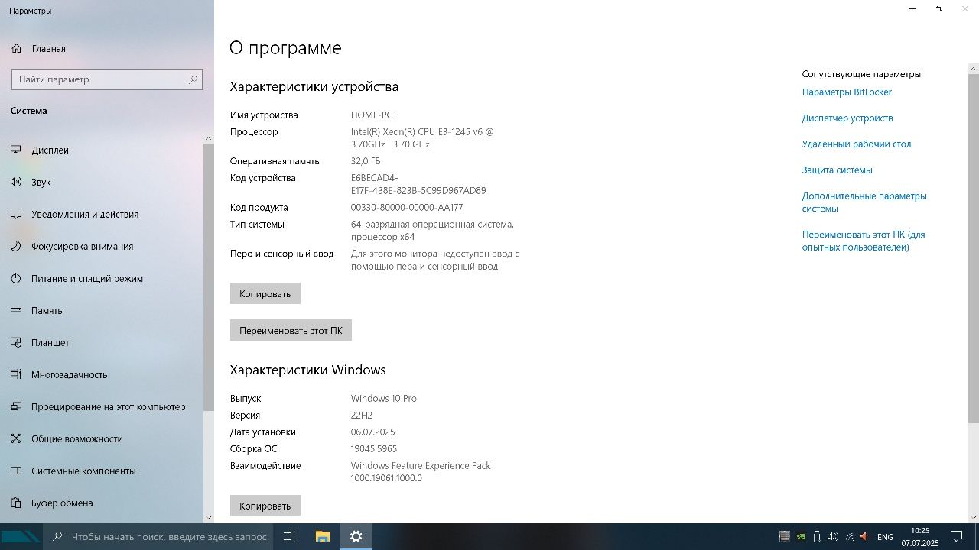Click the device name HOME-PC
This screenshot has width=979, height=550.
point(372,115)
